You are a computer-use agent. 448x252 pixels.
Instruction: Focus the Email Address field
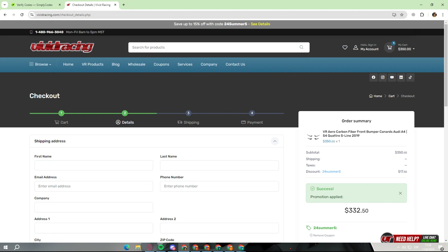click(94, 186)
